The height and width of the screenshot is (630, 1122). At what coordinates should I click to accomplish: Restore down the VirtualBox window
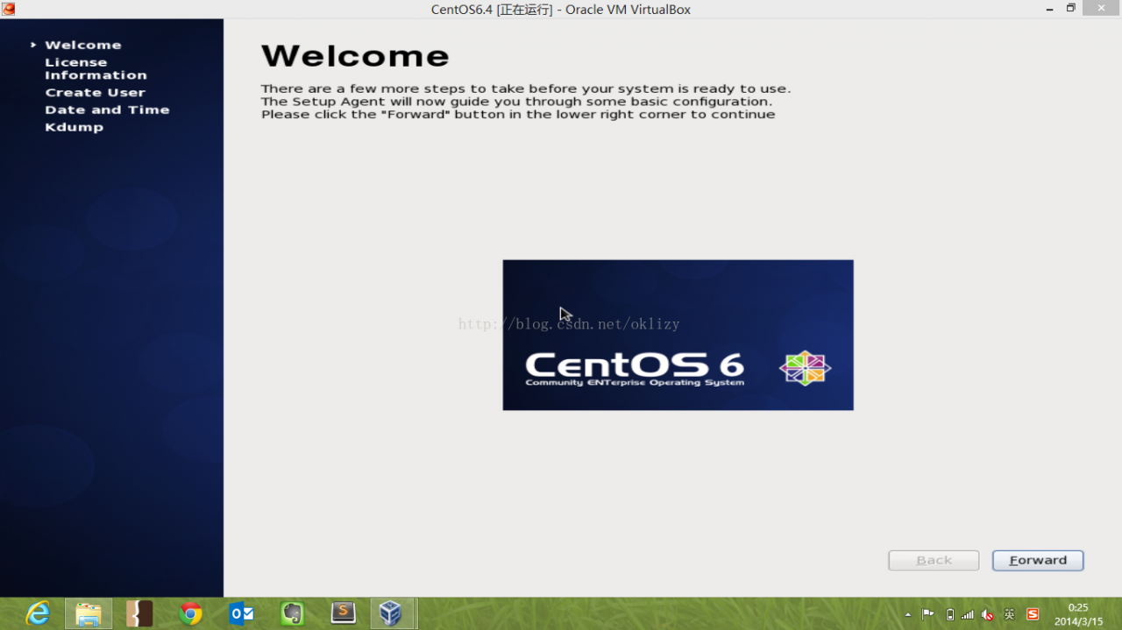tap(1070, 9)
